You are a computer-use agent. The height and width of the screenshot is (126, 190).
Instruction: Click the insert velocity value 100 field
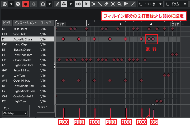coord(148,4)
